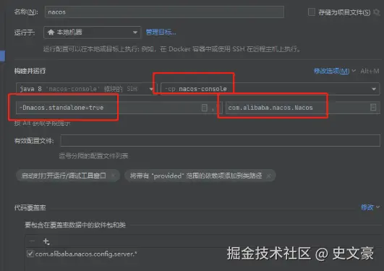The height and width of the screenshot is (271, 384).
Task: Uncheck the com.alibaba.nacos.config.server.* checkbox
Action: (30, 254)
